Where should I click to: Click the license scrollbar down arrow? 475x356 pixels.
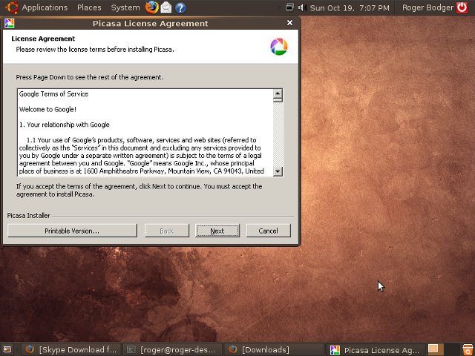(278, 171)
